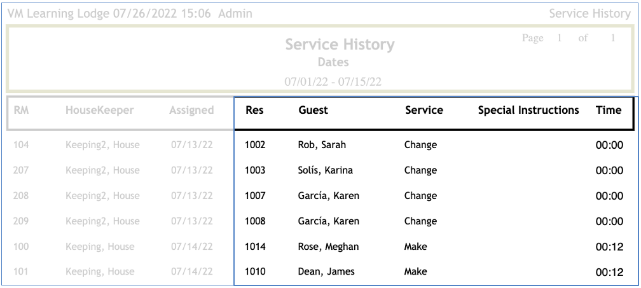Select reservation number 1002
Viewport: 641px width, 288px height.
255,145
